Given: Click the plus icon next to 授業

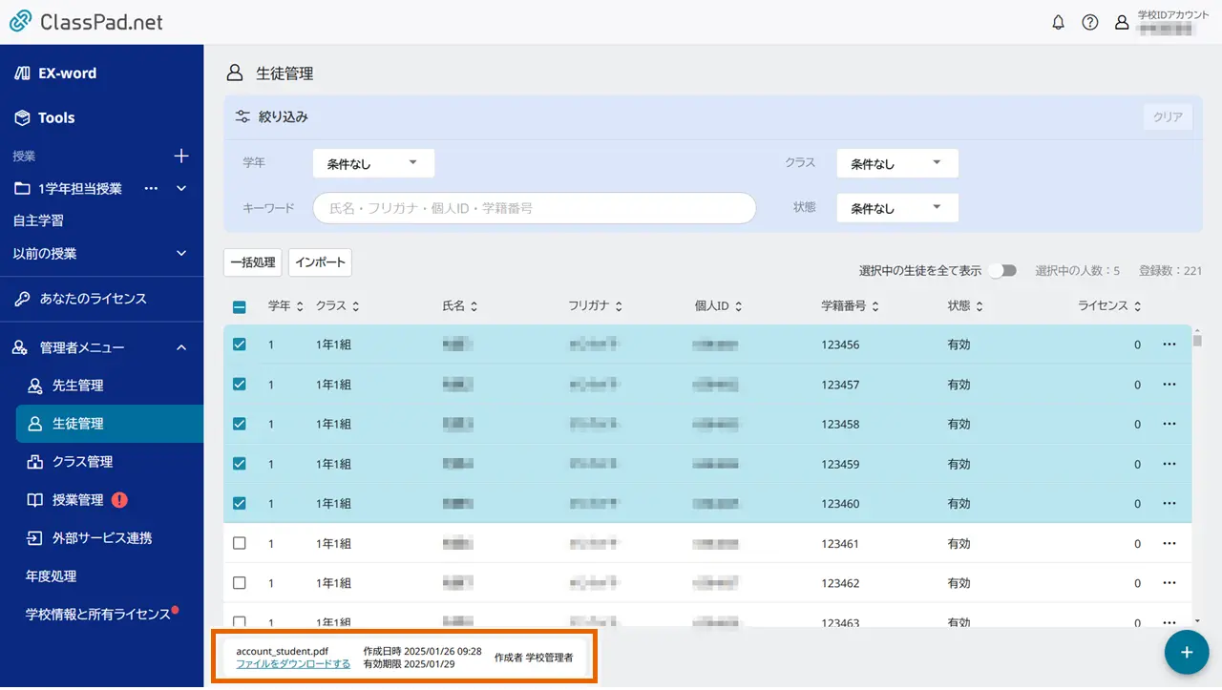Looking at the screenshot, I should click(x=181, y=157).
